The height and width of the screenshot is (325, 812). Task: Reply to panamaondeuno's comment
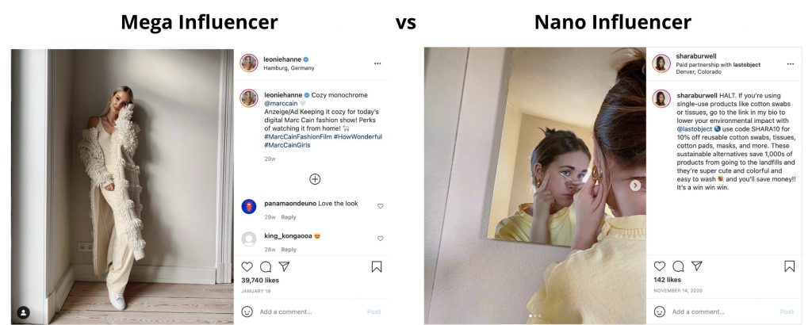[x=289, y=217]
